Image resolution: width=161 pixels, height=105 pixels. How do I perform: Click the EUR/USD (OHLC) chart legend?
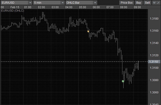pos(13,11)
